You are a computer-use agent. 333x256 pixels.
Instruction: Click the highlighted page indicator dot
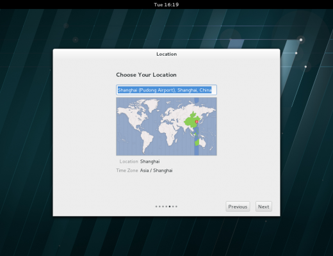pos(170,206)
